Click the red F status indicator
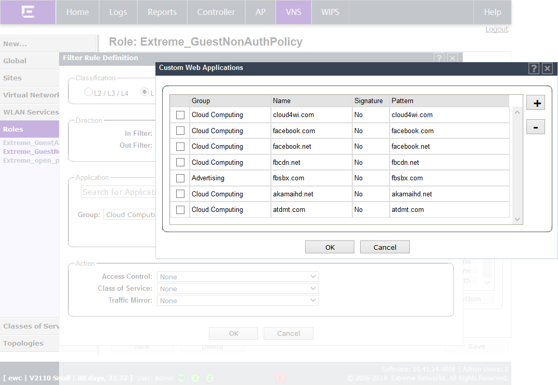The image size is (558, 385). pyautogui.click(x=280, y=378)
